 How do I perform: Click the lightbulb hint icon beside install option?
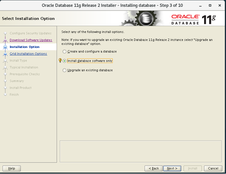[60, 60]
